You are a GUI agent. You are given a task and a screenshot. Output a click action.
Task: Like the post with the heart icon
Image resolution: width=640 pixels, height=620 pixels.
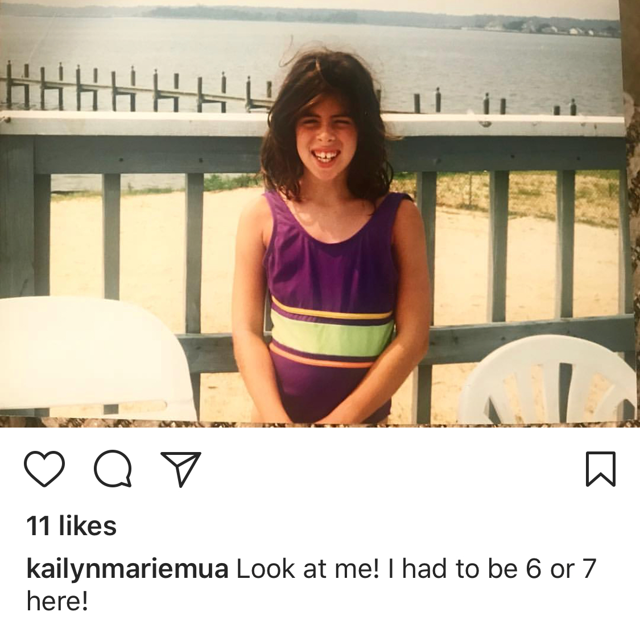[44, 469]
